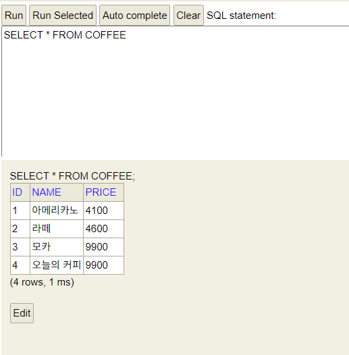This screenshot has height=355, width=349.
Task: Click the executed 'SELECT * FROM COFFEE;' result heading
Action: [x=72, y=176]
